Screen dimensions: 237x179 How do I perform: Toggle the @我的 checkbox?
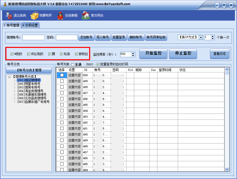pos(12,54)
